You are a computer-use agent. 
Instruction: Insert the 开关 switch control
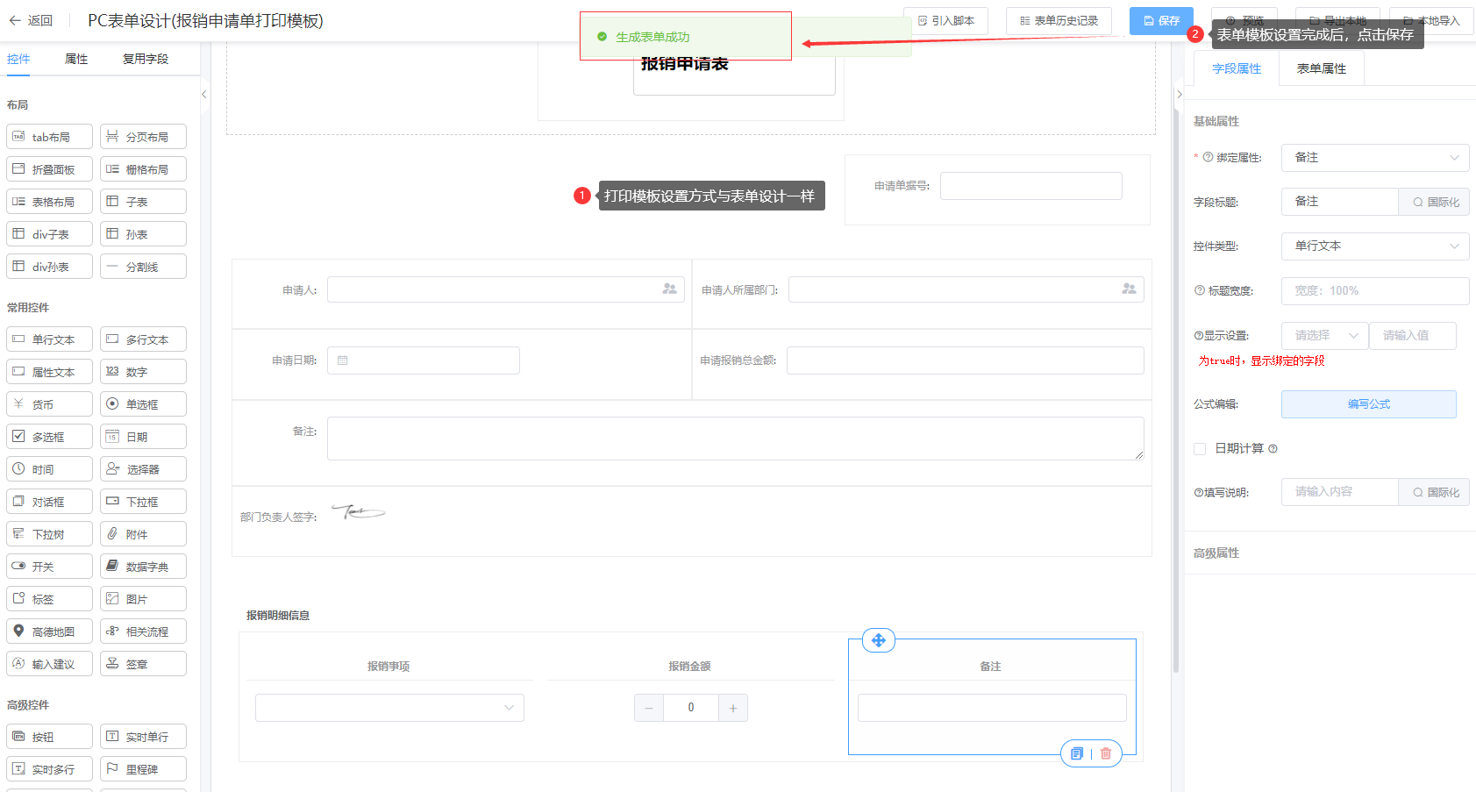(49, 567)
